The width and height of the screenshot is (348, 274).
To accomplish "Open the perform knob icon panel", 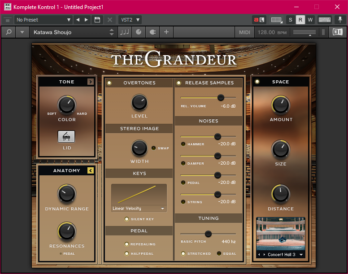I will coord(139,32).
